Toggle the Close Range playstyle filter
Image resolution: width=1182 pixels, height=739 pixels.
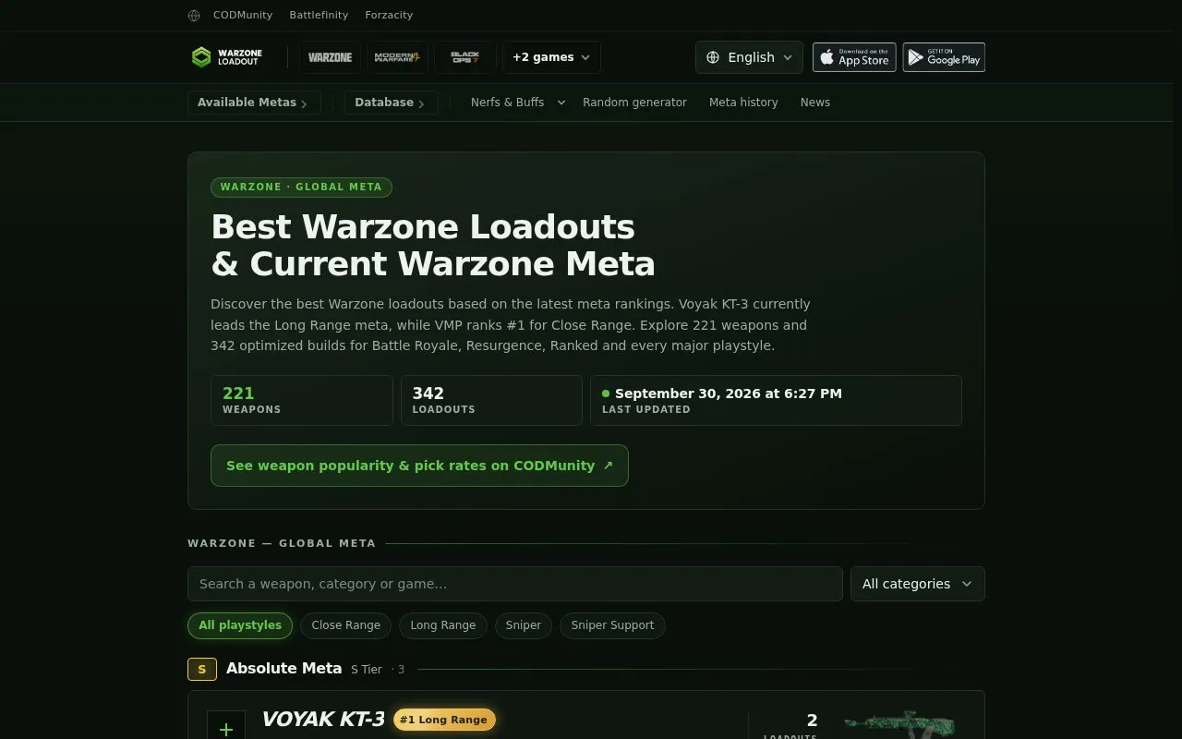tap(346, 625)
